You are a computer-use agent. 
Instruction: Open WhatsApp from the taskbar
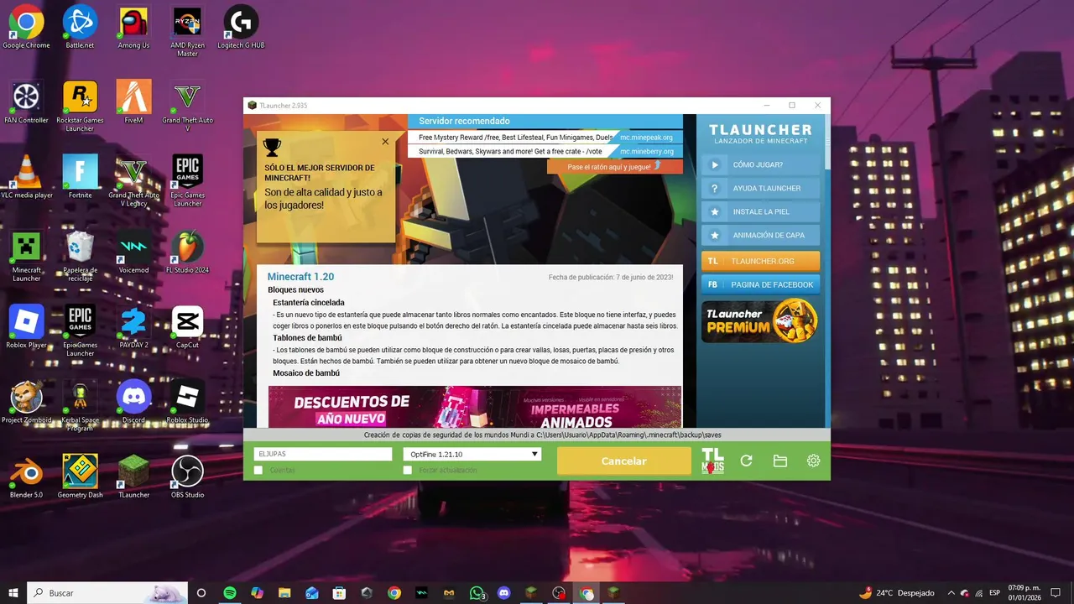pos(477,592)
